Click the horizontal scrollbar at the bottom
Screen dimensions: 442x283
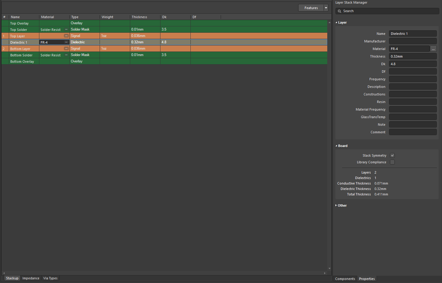(x=165, y=273)
